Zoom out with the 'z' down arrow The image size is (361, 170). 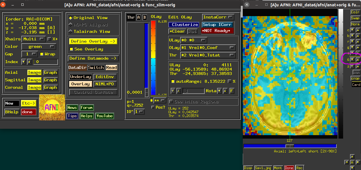(352, 66)
